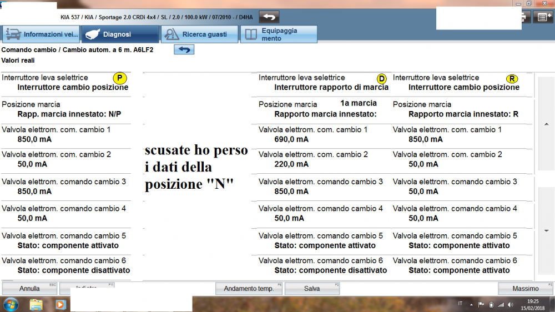Select R column 'Stato: componente attivato' valve 6

(x=459, y=270)
